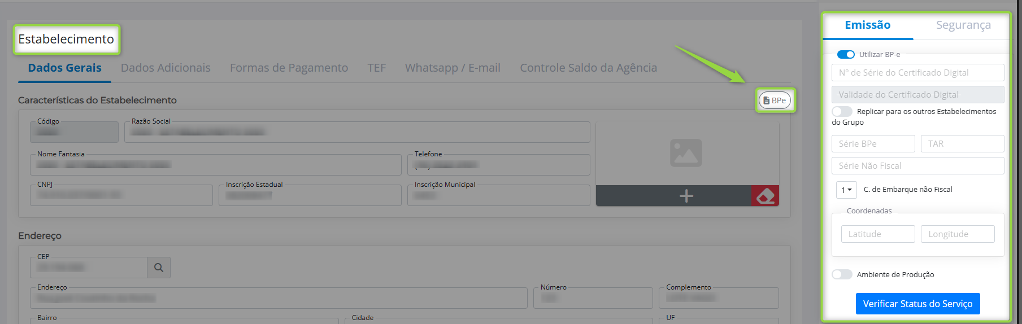
Task: Click the Número field
Action: click(593, 298)
